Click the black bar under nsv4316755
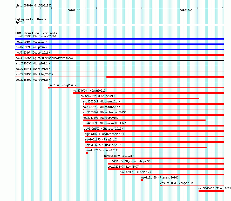The image size is (231, 201). [119, 61]
